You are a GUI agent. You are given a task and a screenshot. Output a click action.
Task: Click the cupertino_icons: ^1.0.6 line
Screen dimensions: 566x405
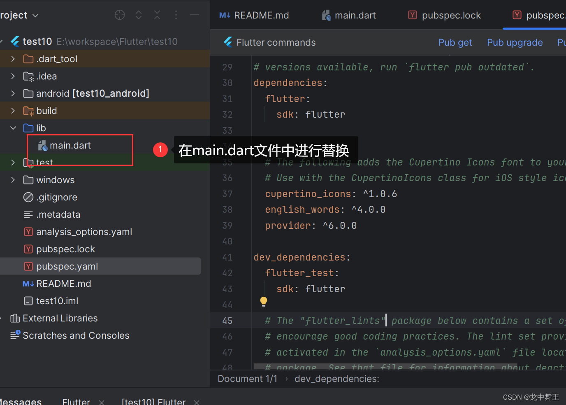(x=331, y=194)
